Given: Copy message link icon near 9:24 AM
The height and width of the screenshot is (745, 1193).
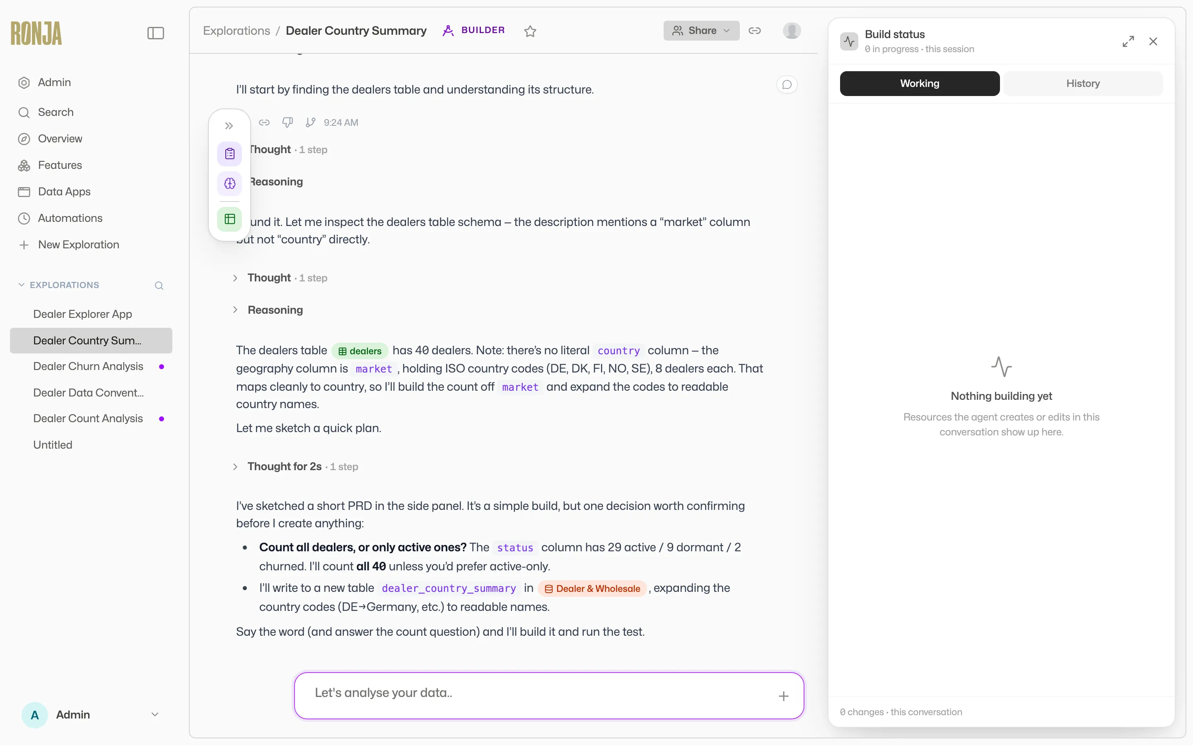Looking at the screenshot, I should pos(264,122).
